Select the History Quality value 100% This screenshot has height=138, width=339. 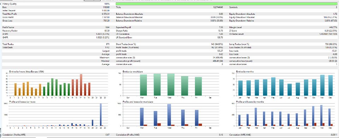(107, 4)
